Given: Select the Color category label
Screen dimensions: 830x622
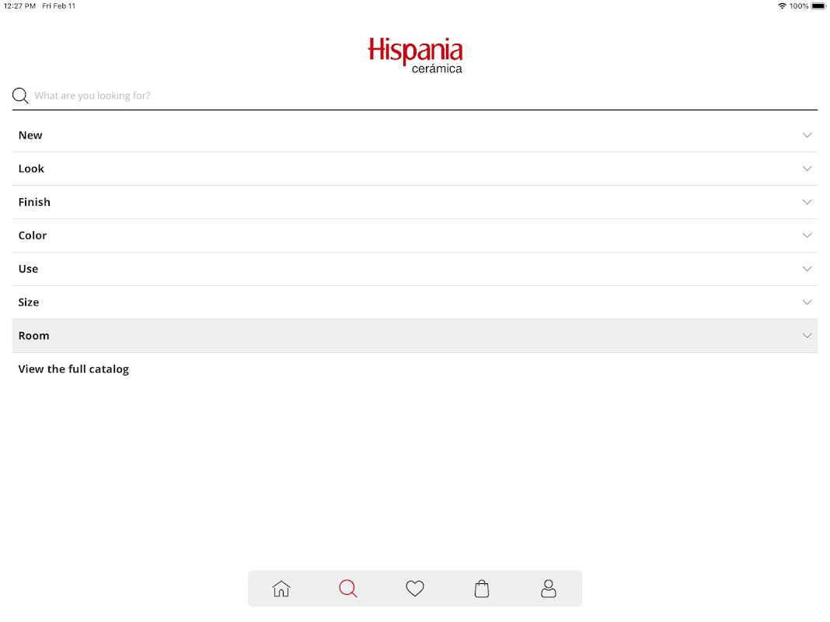Looking at the screenshot, I should coord(33,235).
